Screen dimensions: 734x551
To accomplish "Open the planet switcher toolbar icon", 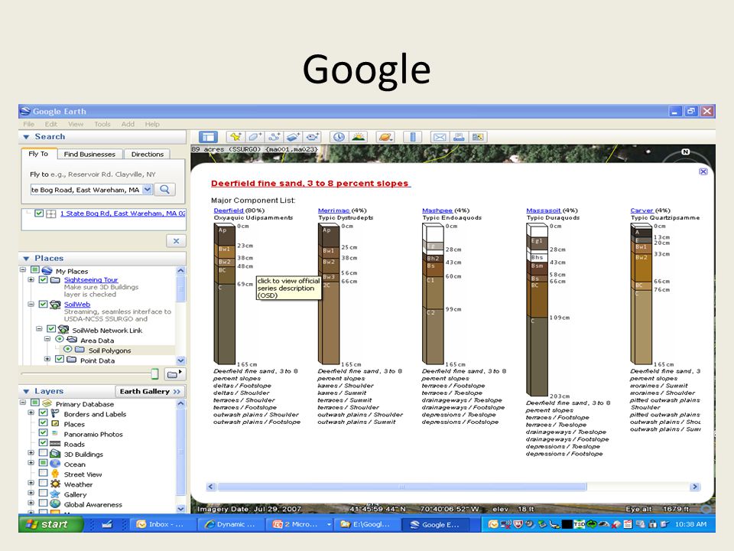I will tap(385, 137).
